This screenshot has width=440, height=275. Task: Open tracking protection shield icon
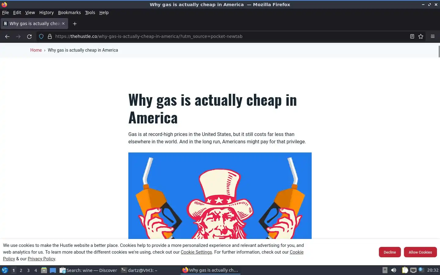(x=41, y=36)
